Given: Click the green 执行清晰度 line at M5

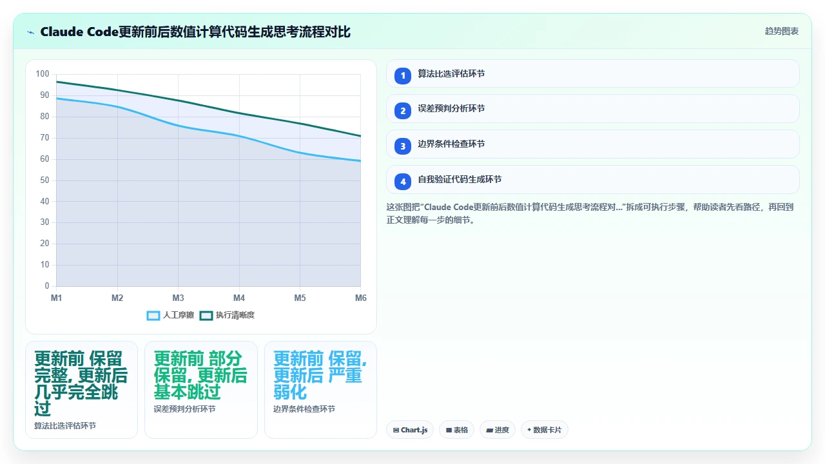Looking at the screenshot, I should point(300,123).
